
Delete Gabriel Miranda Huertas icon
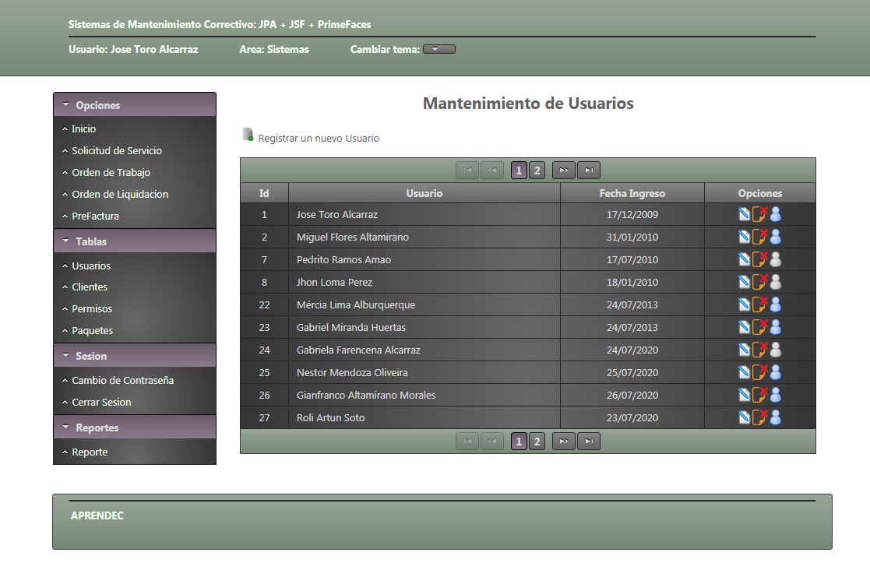[x=759, y=327]
